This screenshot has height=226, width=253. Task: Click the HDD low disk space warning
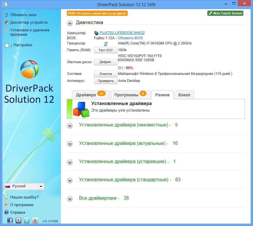(97, 13)
